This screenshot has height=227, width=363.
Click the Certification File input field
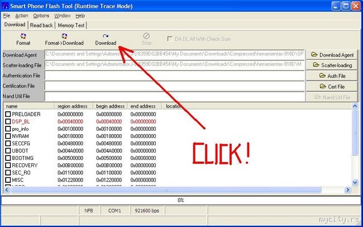click(x=175, y=86)
